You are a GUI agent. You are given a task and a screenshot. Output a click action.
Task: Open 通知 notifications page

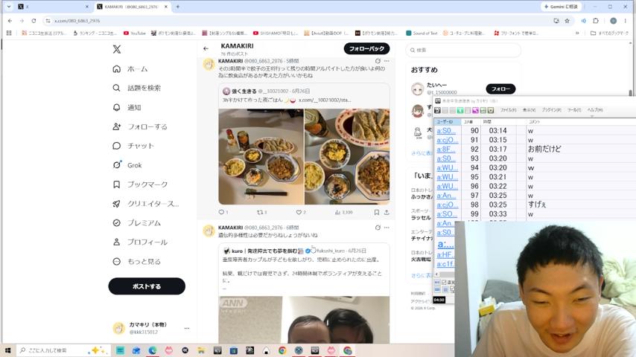coord(127,107)
